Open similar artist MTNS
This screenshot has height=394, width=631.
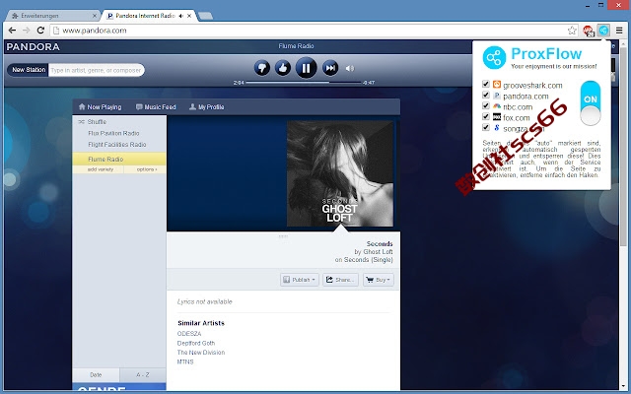coord(185,361)
